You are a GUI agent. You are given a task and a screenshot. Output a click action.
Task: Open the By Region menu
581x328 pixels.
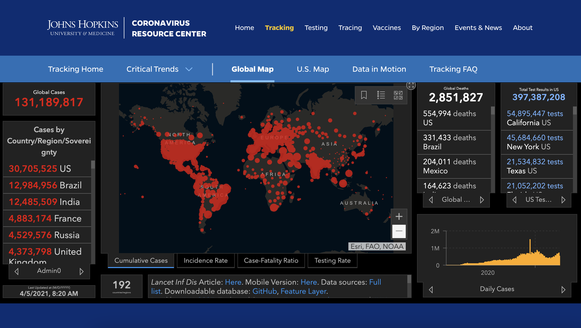tap(428, 28)
